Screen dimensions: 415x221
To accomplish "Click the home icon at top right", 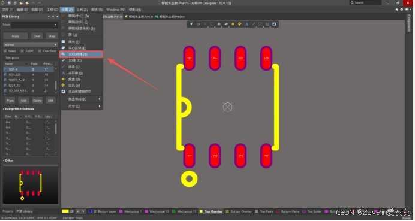I will (x=396, y=10).
